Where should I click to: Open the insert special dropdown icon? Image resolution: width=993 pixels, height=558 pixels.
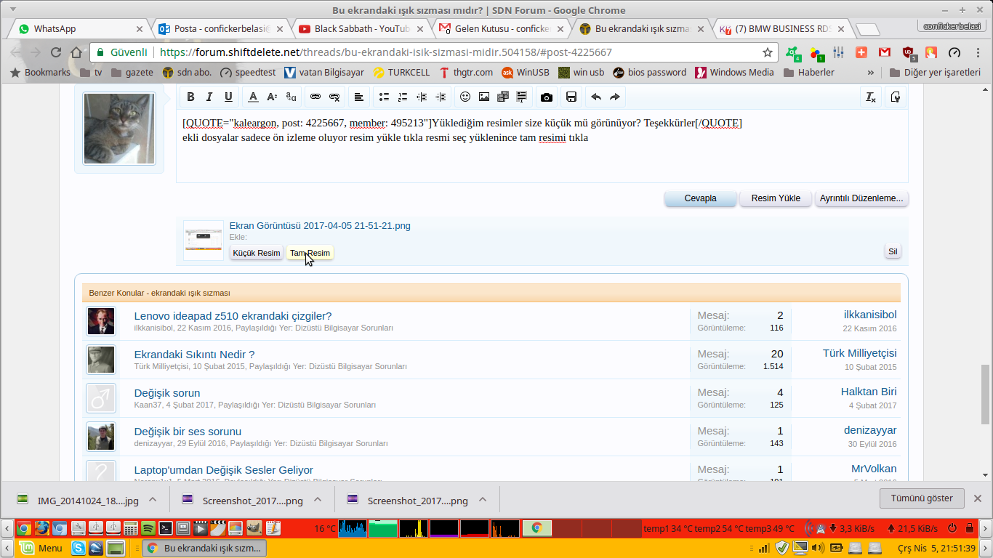[x=522, y=97]
